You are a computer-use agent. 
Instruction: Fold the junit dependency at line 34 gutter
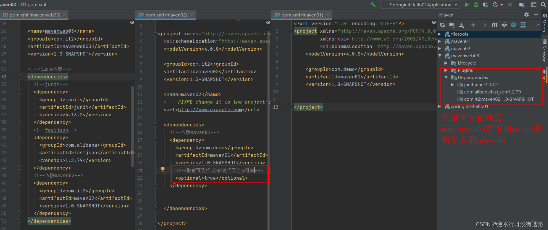19,92
